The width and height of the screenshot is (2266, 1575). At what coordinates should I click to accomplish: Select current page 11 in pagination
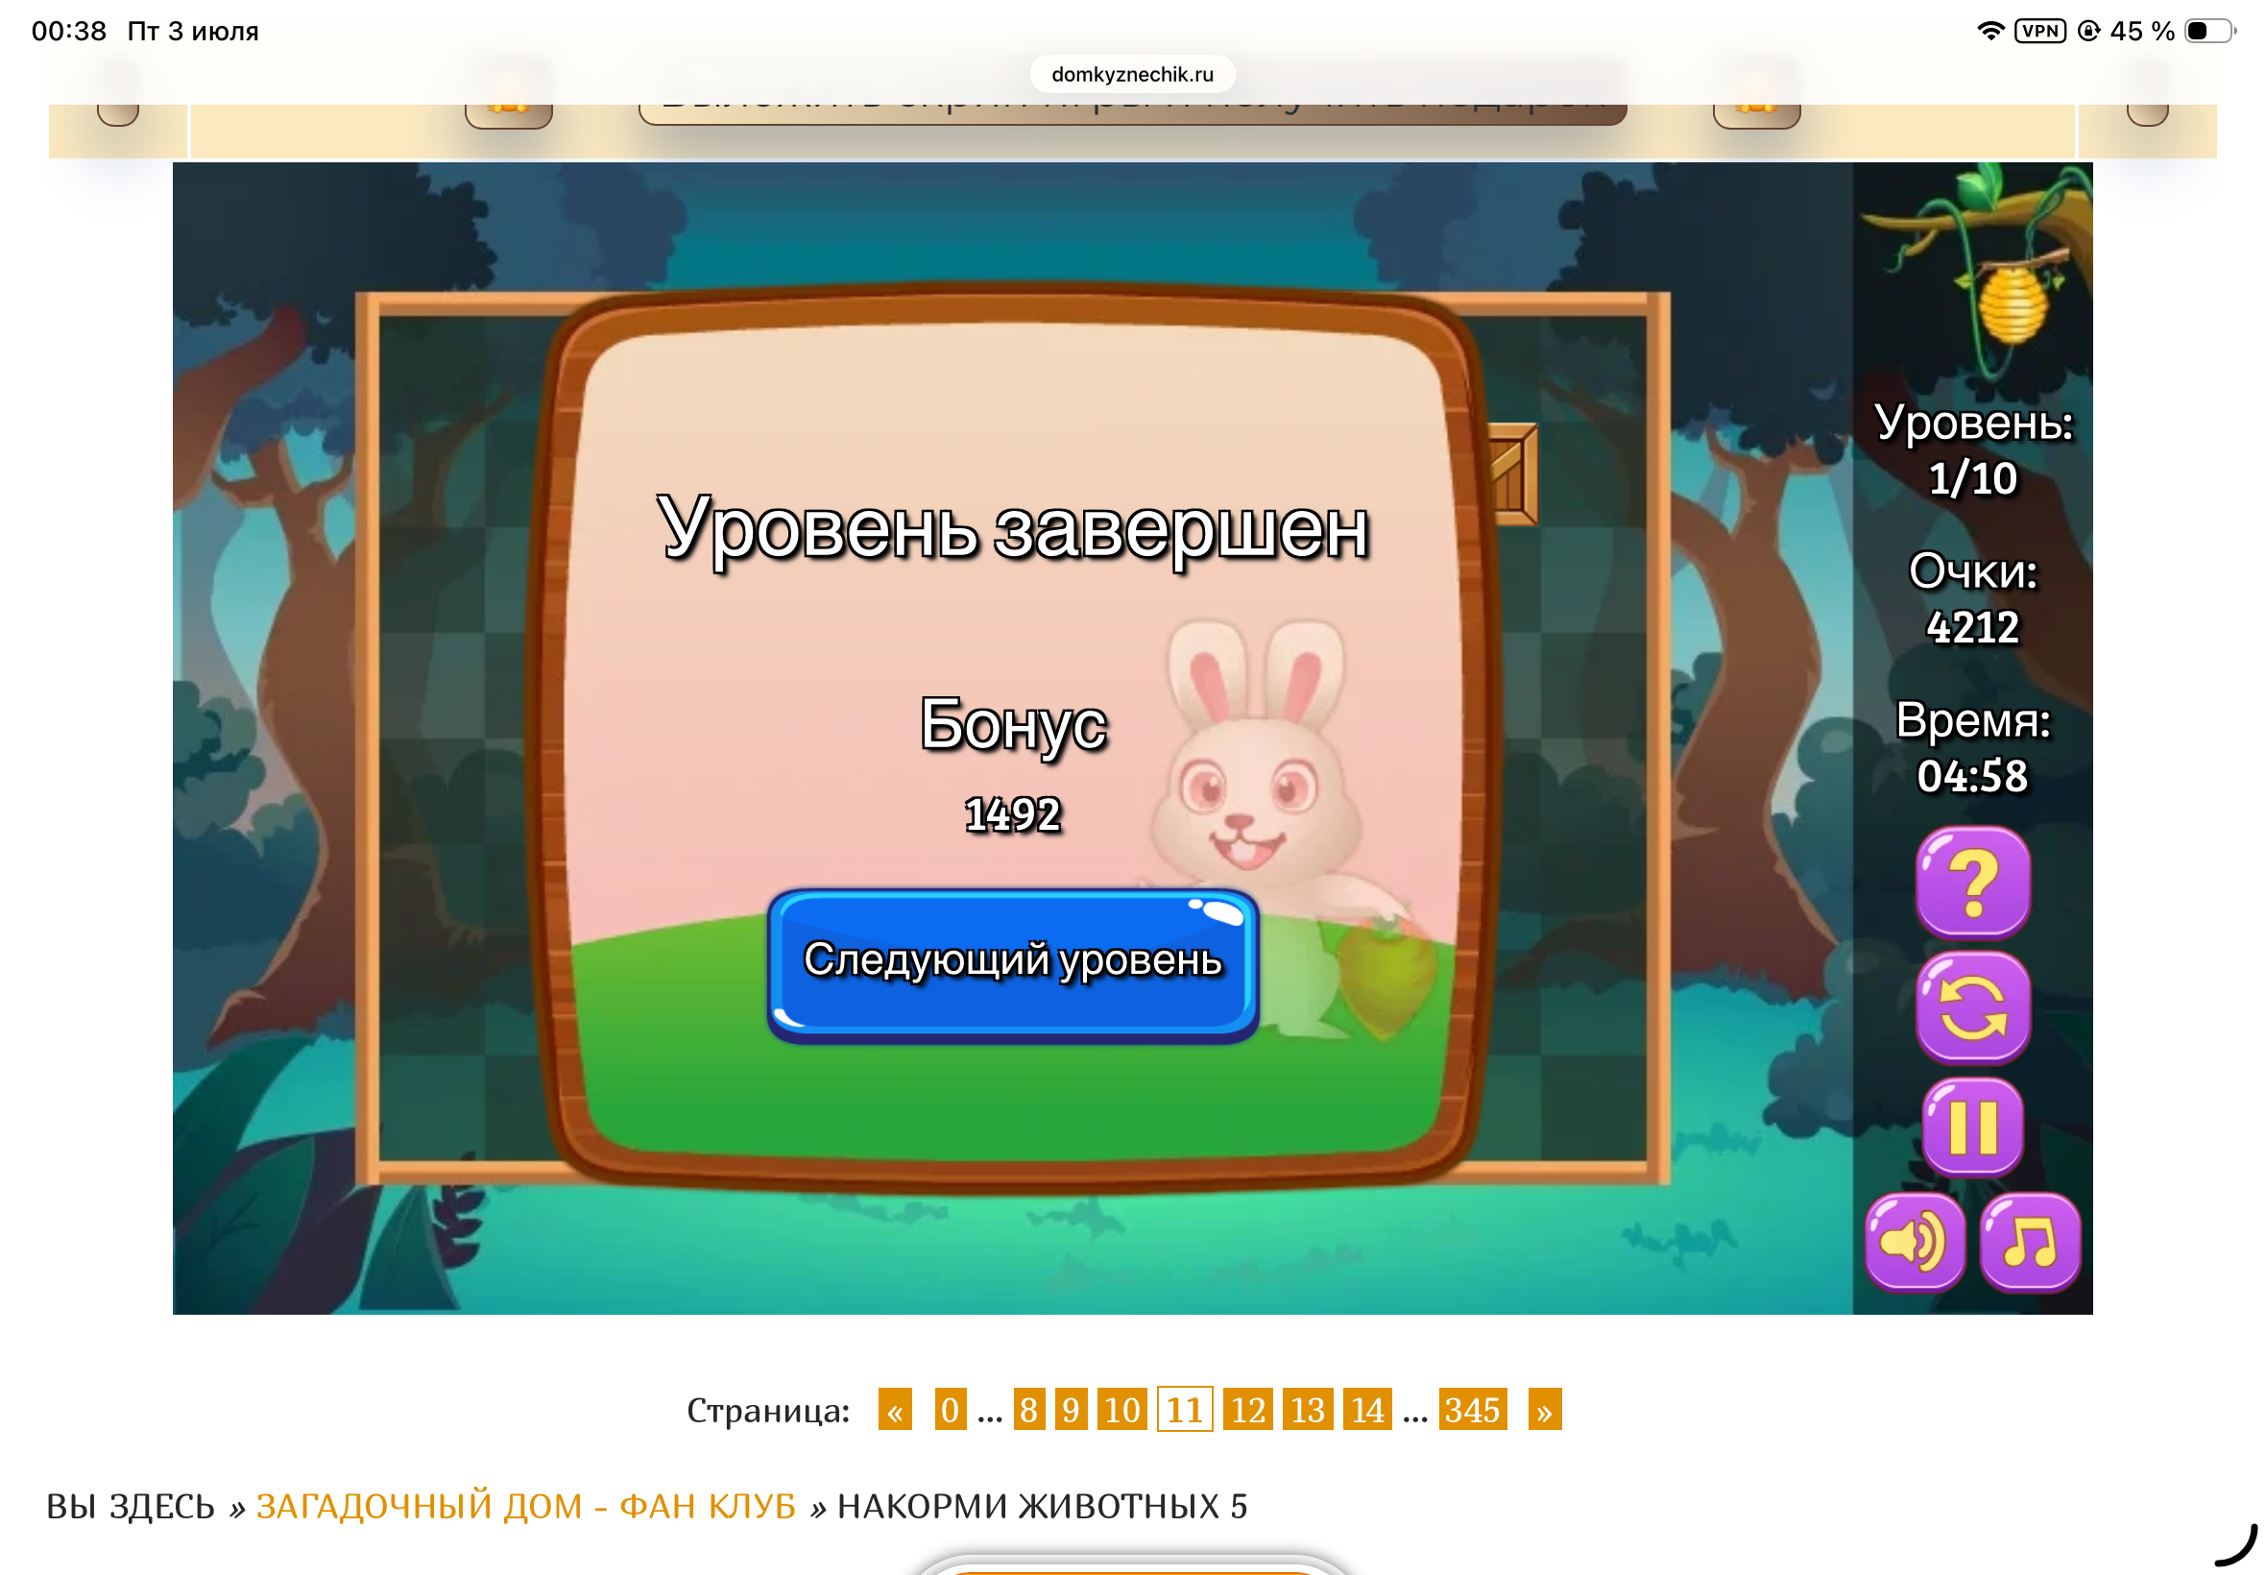pyautogui.click(x=1184, y=1409)
